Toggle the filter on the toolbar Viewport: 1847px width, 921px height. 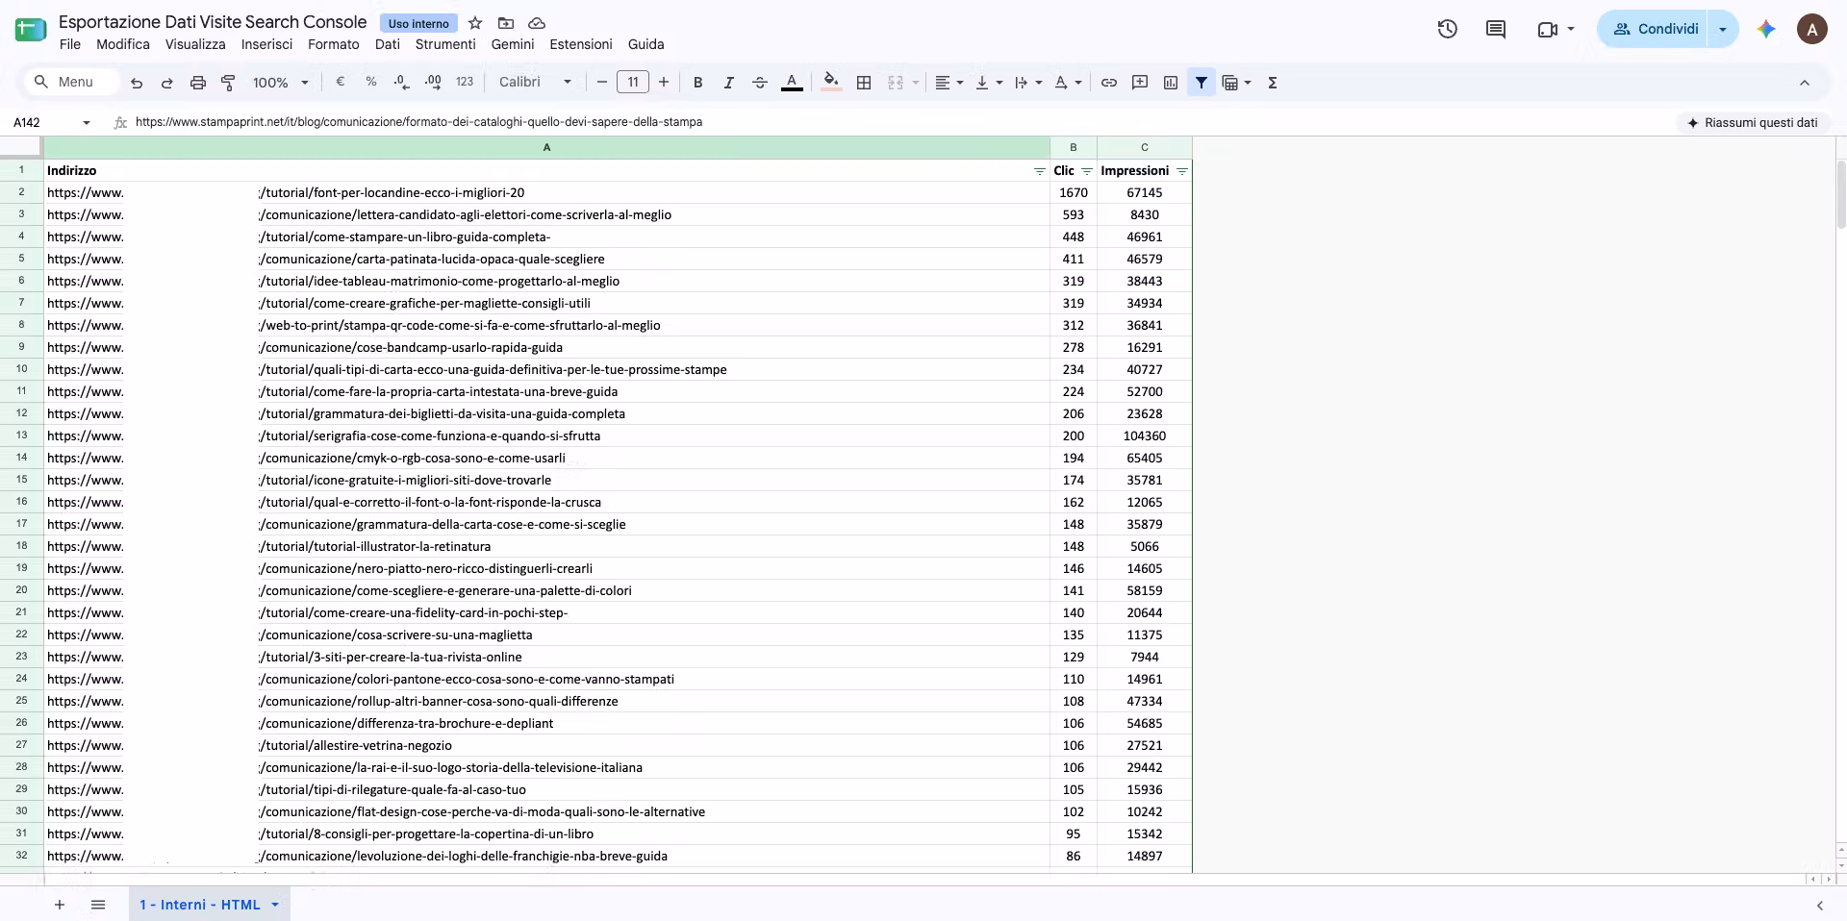pyautogui.click(x=1202, y=83)
